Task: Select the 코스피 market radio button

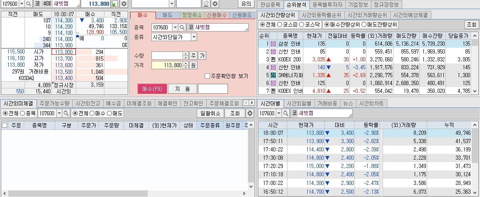Action: pos(279,25)
